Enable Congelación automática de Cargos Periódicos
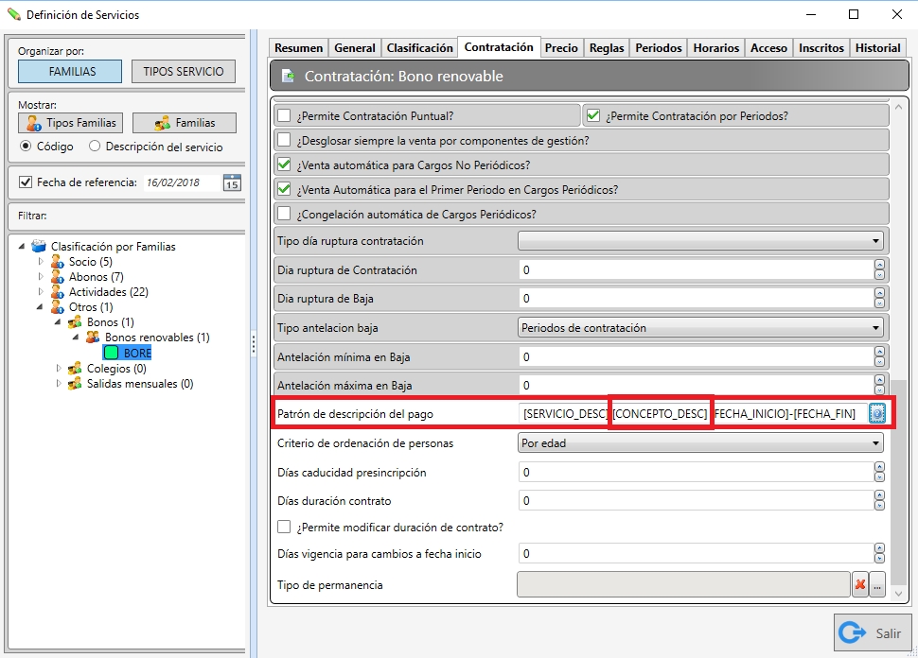 point(284,214)
